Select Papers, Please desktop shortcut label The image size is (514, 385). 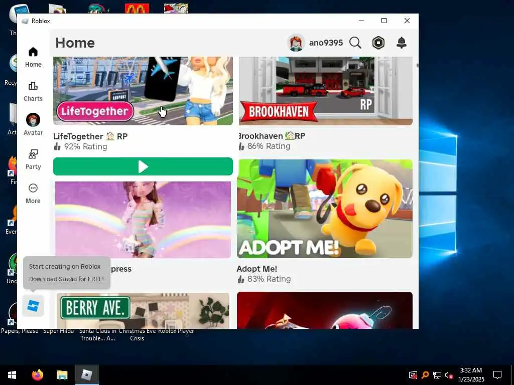(x=20, y=331)
